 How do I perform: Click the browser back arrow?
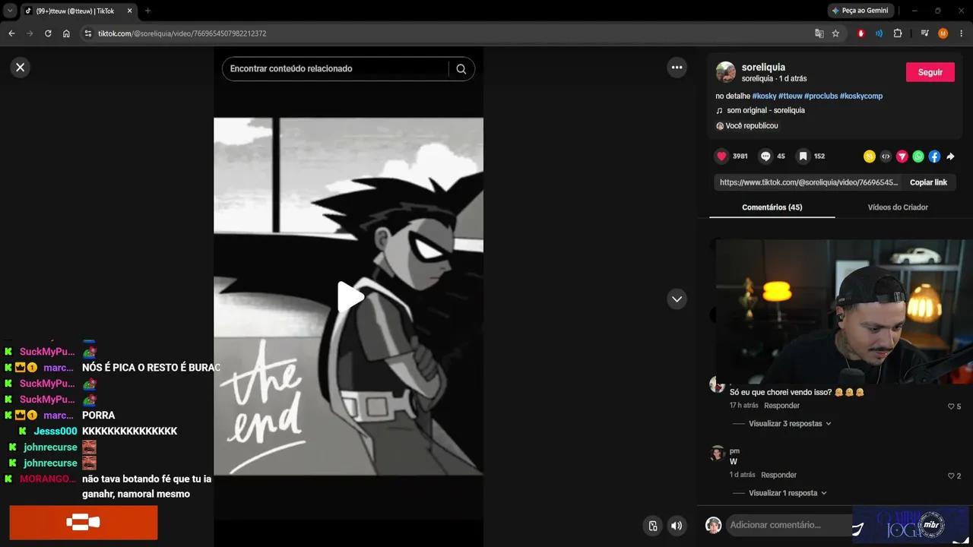[x=11, y=33]
